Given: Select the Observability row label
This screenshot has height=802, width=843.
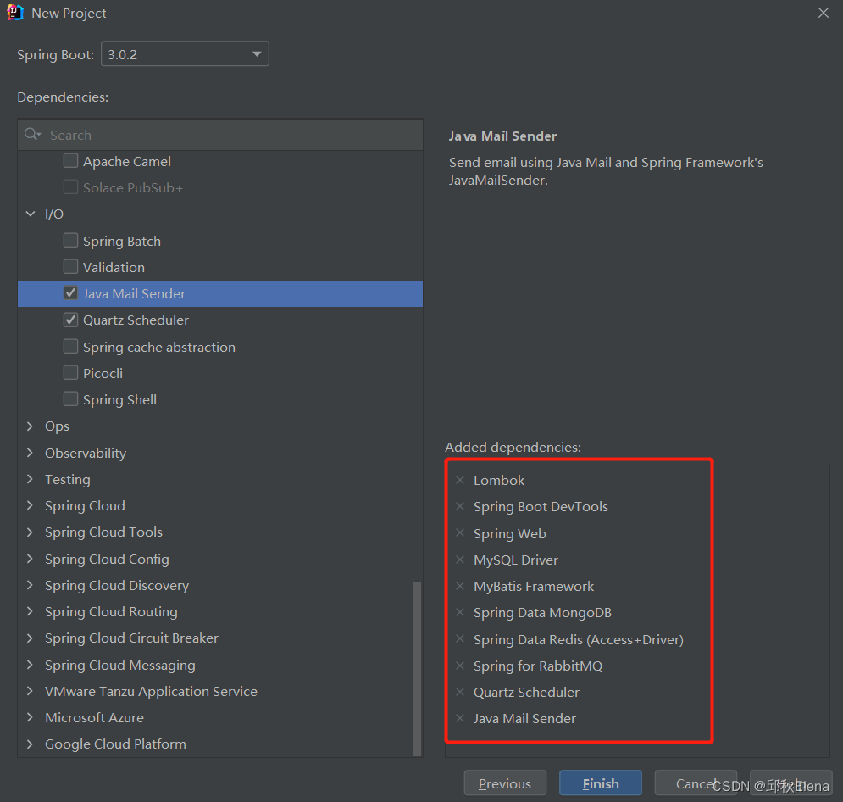Looking at the screenshot, I should tap(86, 454).
